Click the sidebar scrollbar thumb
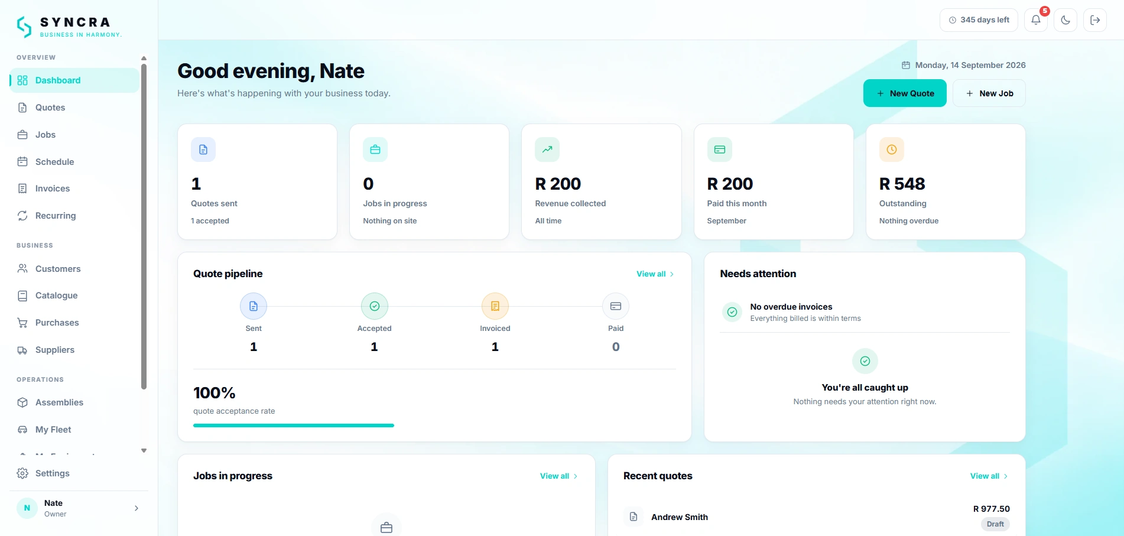1124x536 pixels. 144,227
